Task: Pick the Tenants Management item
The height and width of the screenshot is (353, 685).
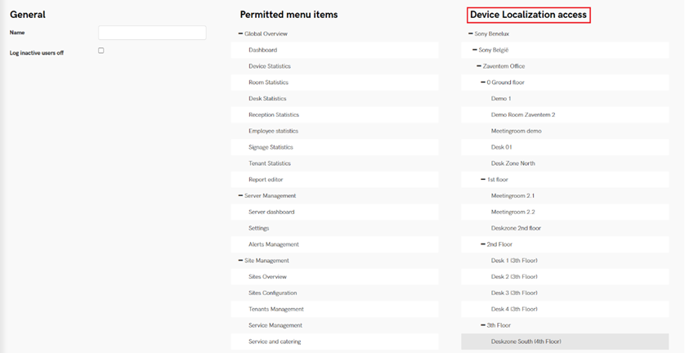Action: point(275,309)
